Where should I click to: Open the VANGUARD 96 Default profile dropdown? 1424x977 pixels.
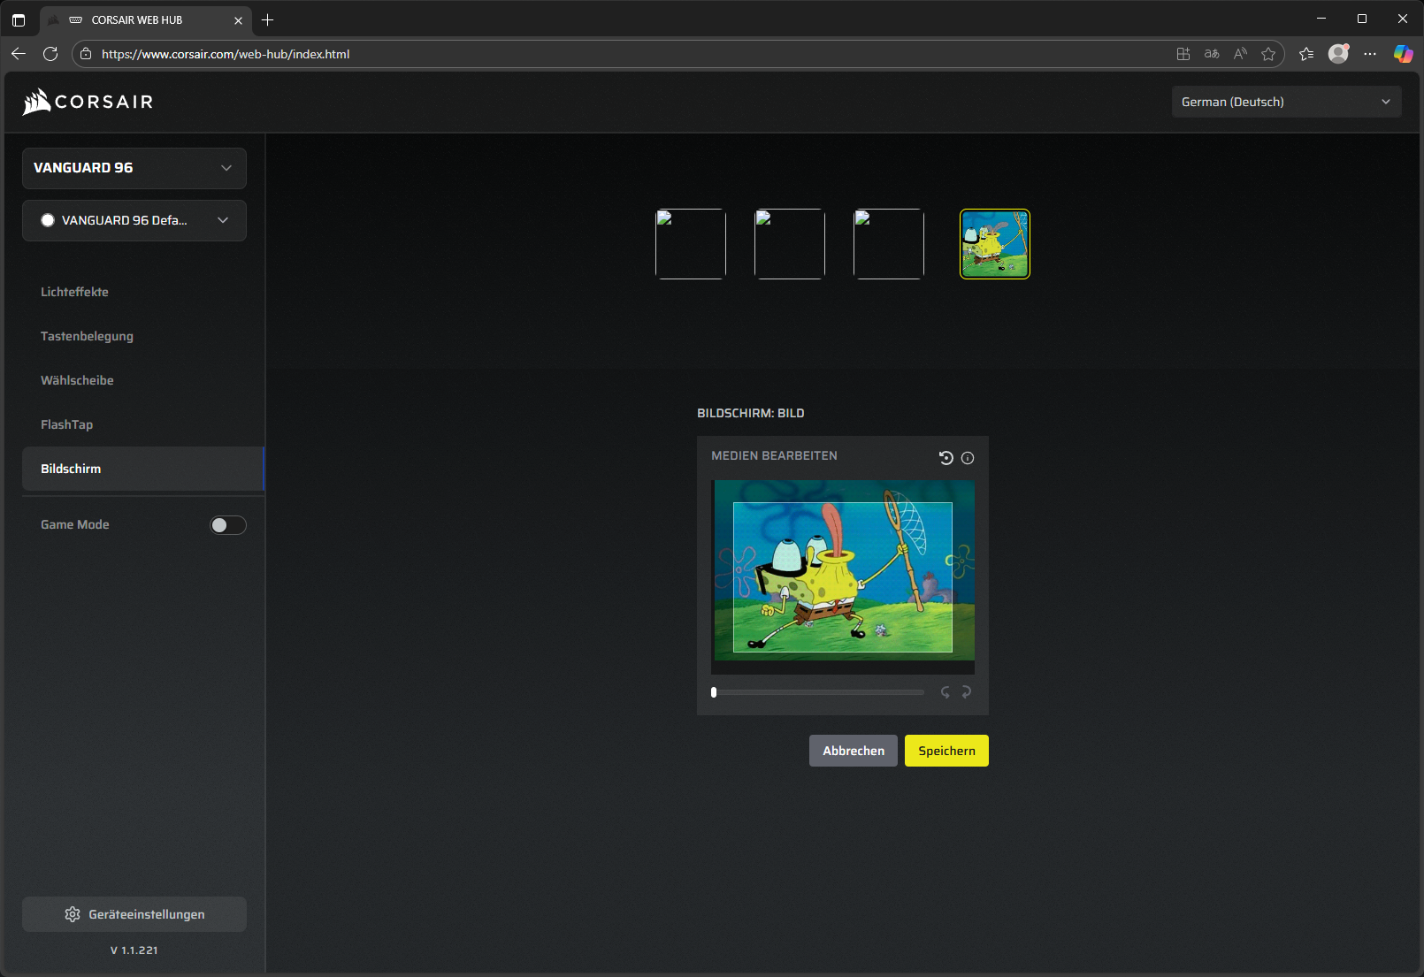click(x=134, y=220)
